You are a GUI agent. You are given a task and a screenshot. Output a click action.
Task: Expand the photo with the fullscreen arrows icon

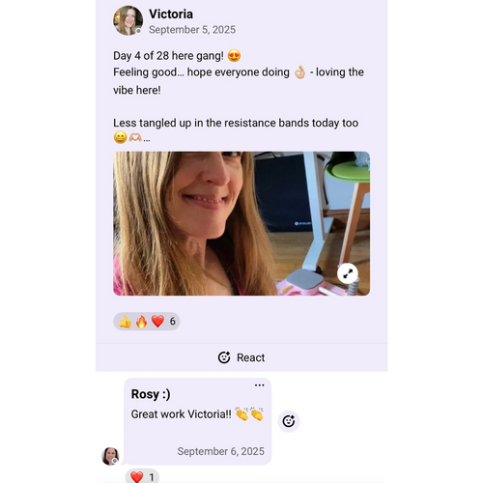click(348, 273)
